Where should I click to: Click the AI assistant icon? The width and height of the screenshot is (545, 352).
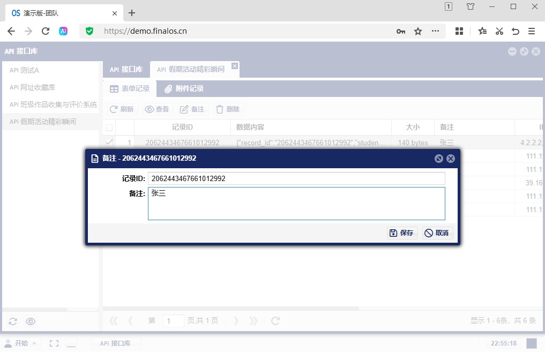tap(63, 31)
